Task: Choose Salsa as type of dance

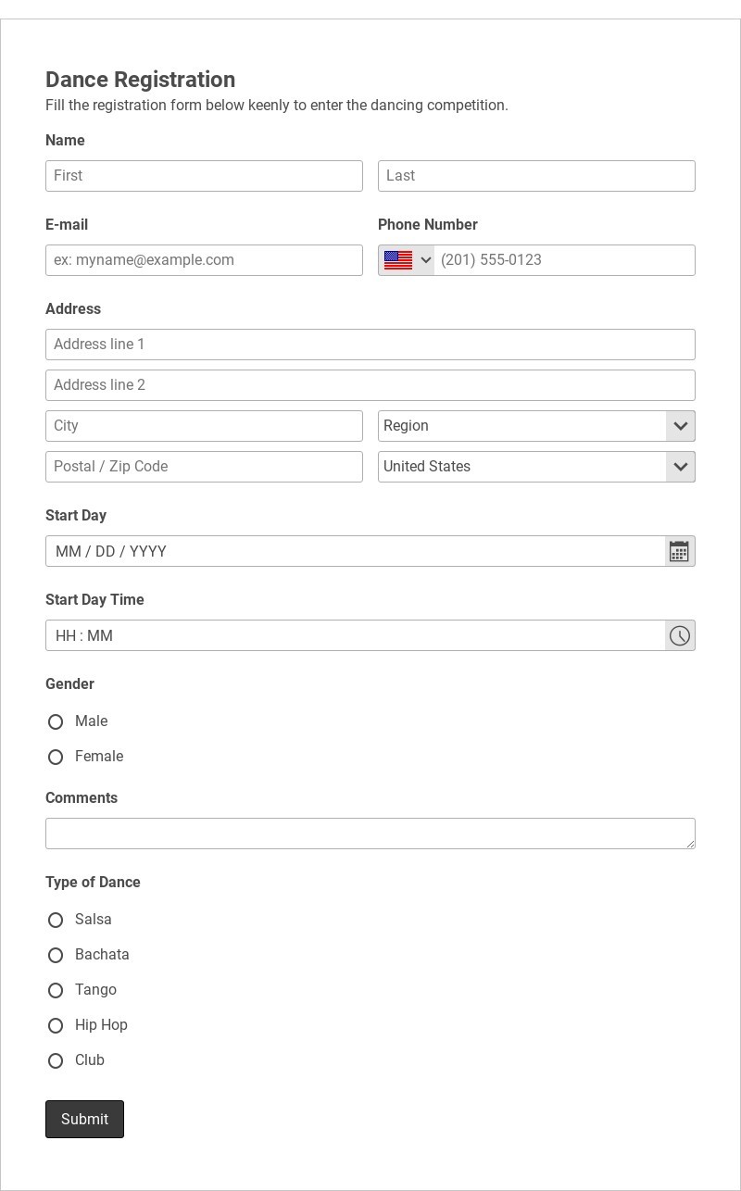Action: [56, 920]
